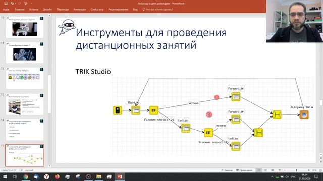The image size is (323, 181).
Task: Go to next slide double-arrow button
Action: tap(321, 162)
